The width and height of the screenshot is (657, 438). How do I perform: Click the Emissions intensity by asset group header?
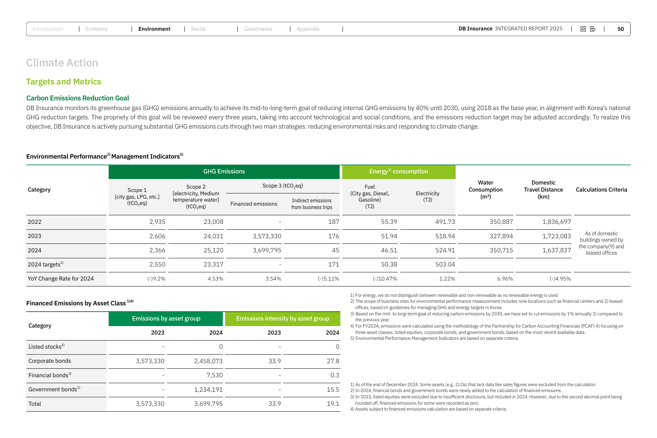[283, 319]
